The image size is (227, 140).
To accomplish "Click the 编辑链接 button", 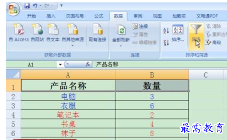I will coord(144,42).
